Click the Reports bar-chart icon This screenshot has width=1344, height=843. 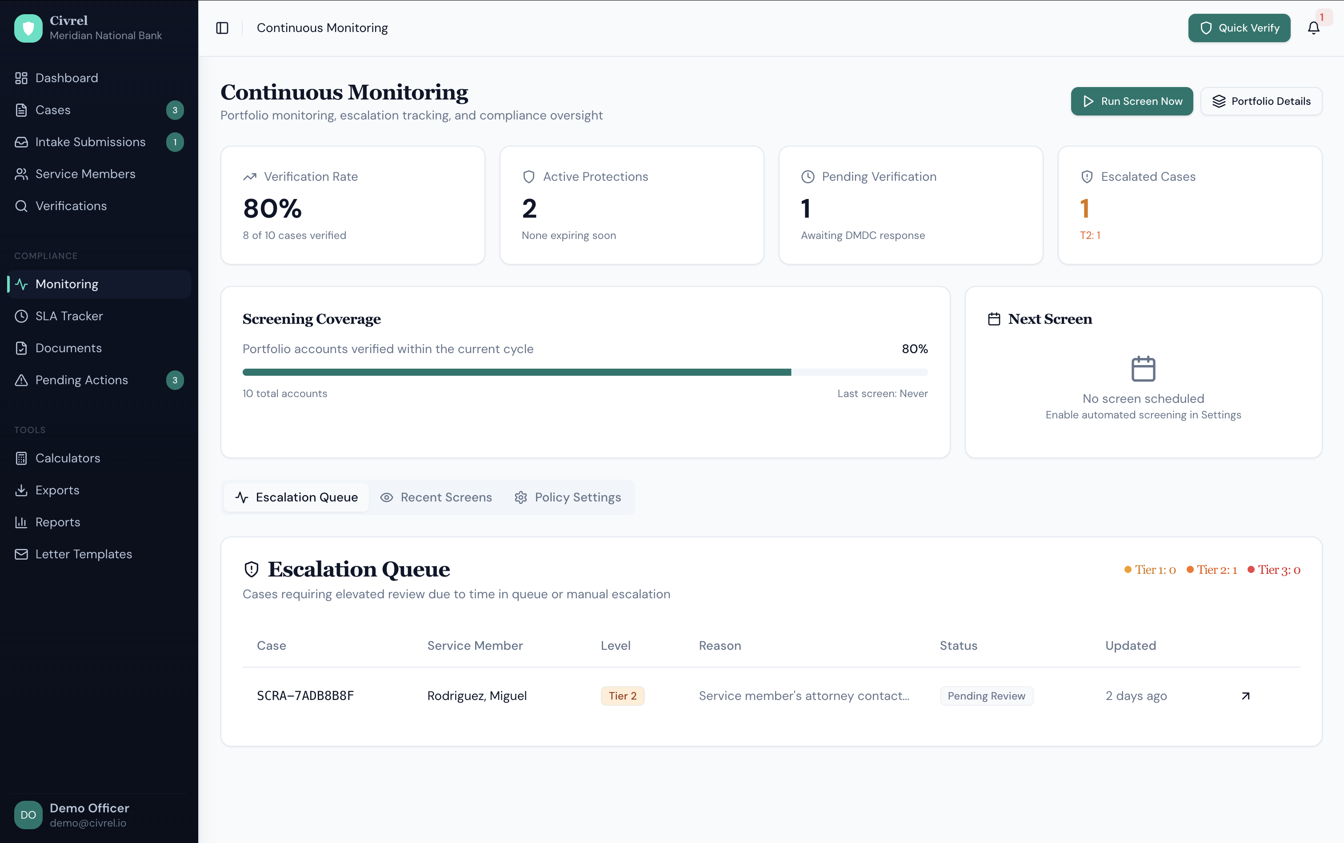(x=21, y=522)
